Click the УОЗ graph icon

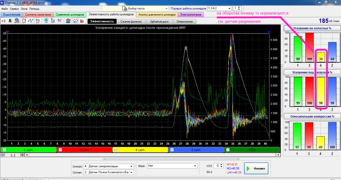(75, 21)
